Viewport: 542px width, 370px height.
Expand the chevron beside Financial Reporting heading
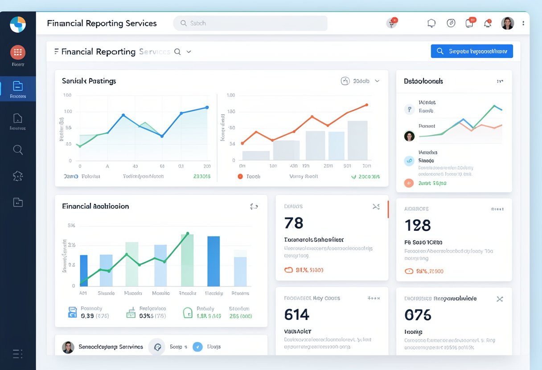pos(188,52)
